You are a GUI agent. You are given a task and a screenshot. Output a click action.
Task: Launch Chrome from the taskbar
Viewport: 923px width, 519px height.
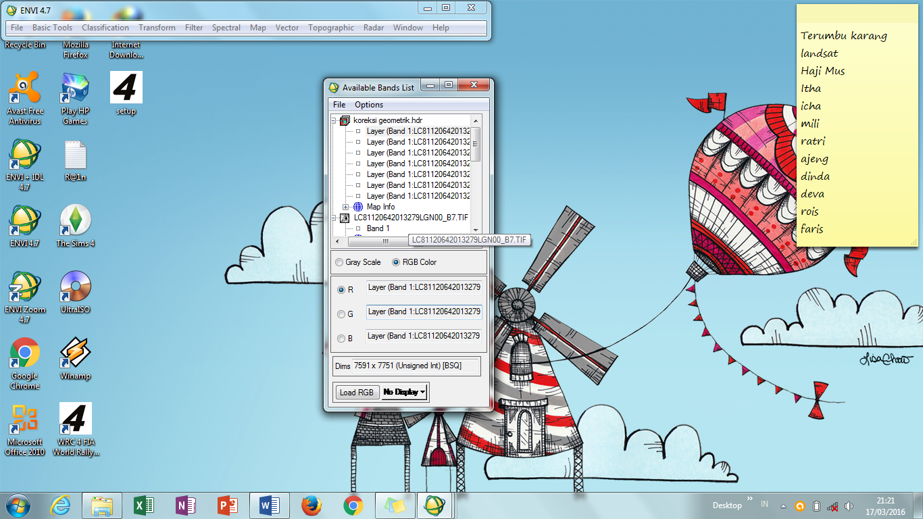click(x=353, y=505)
